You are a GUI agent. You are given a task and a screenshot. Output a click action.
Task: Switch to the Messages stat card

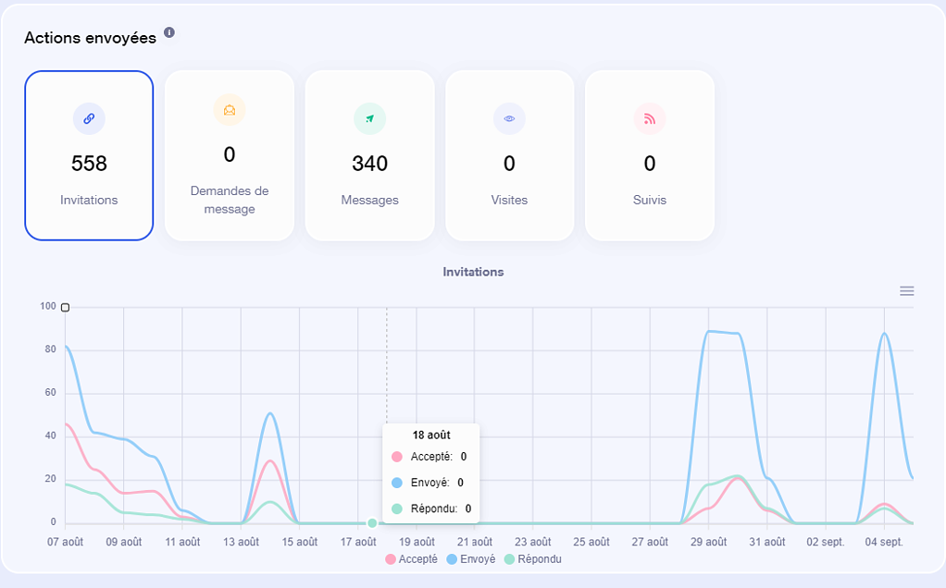(370, 155)
